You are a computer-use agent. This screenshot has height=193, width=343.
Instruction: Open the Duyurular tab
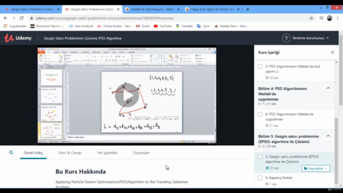(141, 153)
